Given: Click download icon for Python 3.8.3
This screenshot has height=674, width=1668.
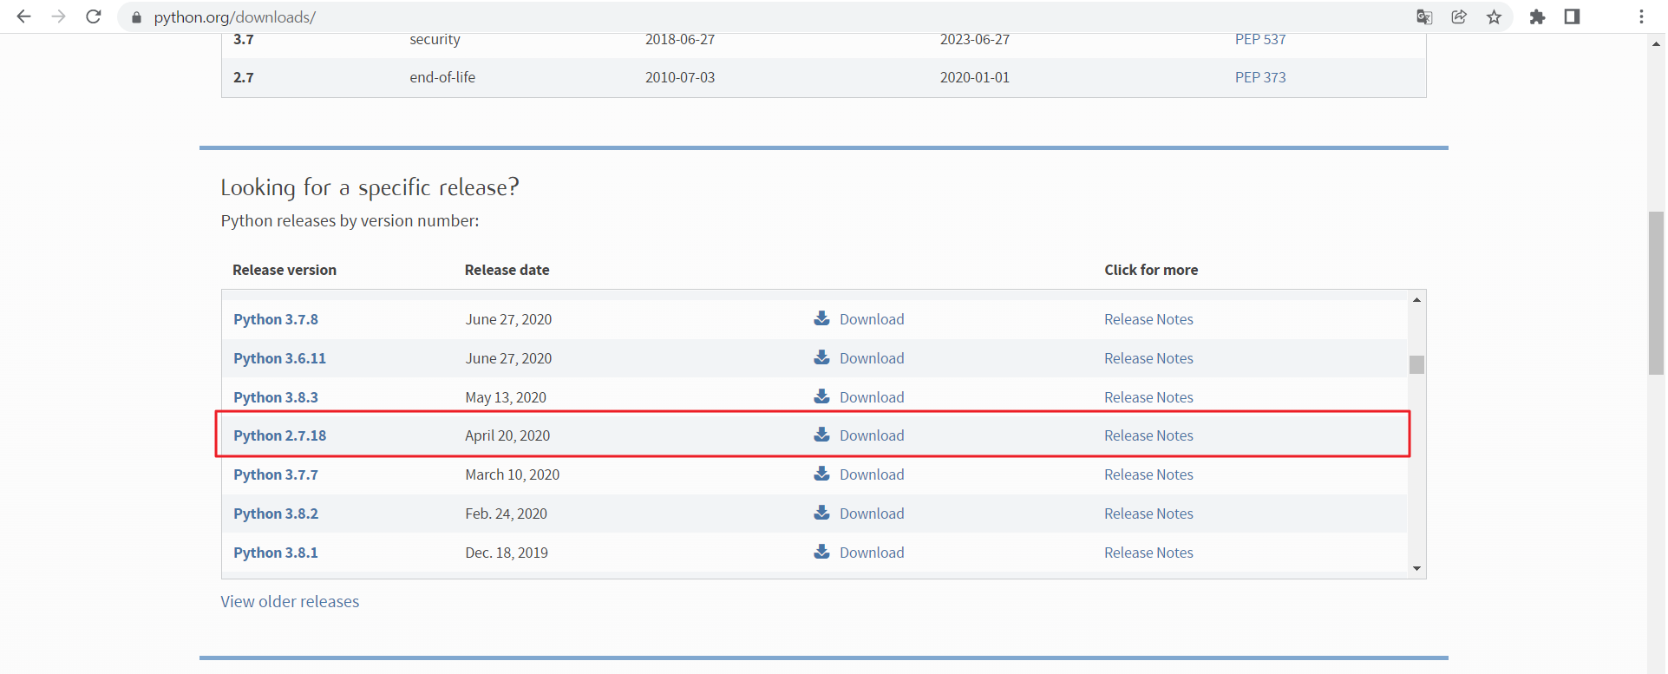Looking at the screenshot, I should coord(821,396).
